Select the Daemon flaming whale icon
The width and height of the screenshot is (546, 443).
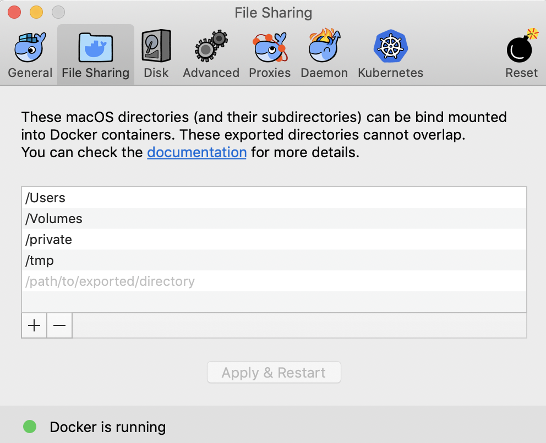(324, 47)
